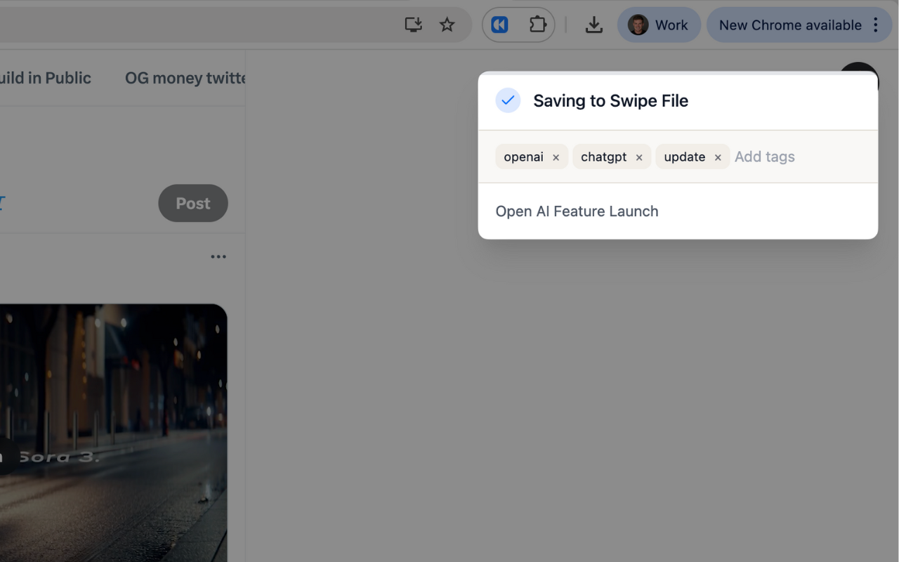Remove the update tag

coord(718,157)
